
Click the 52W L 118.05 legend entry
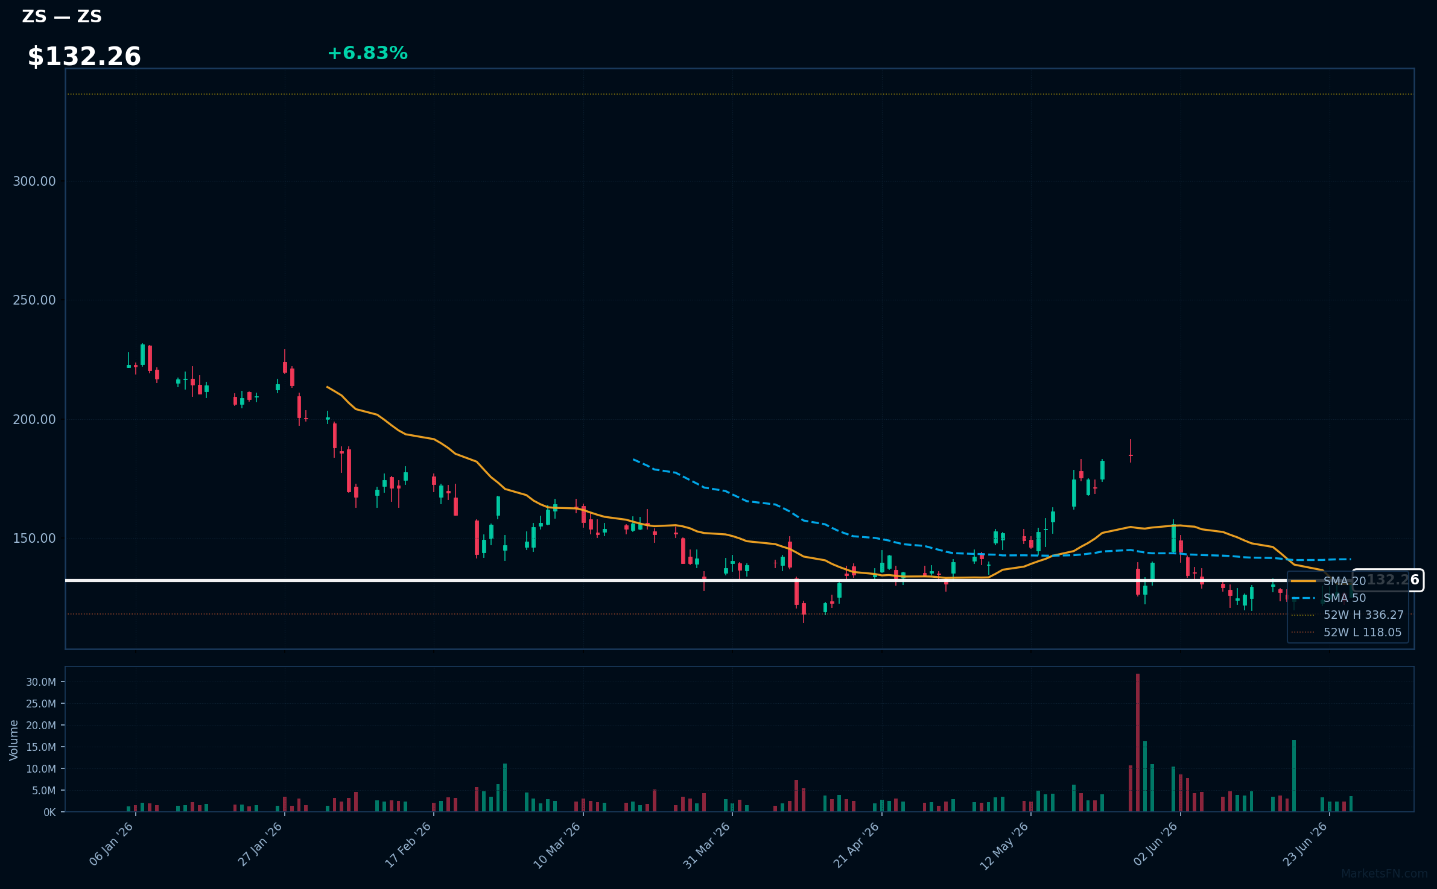click(1347, 632)
